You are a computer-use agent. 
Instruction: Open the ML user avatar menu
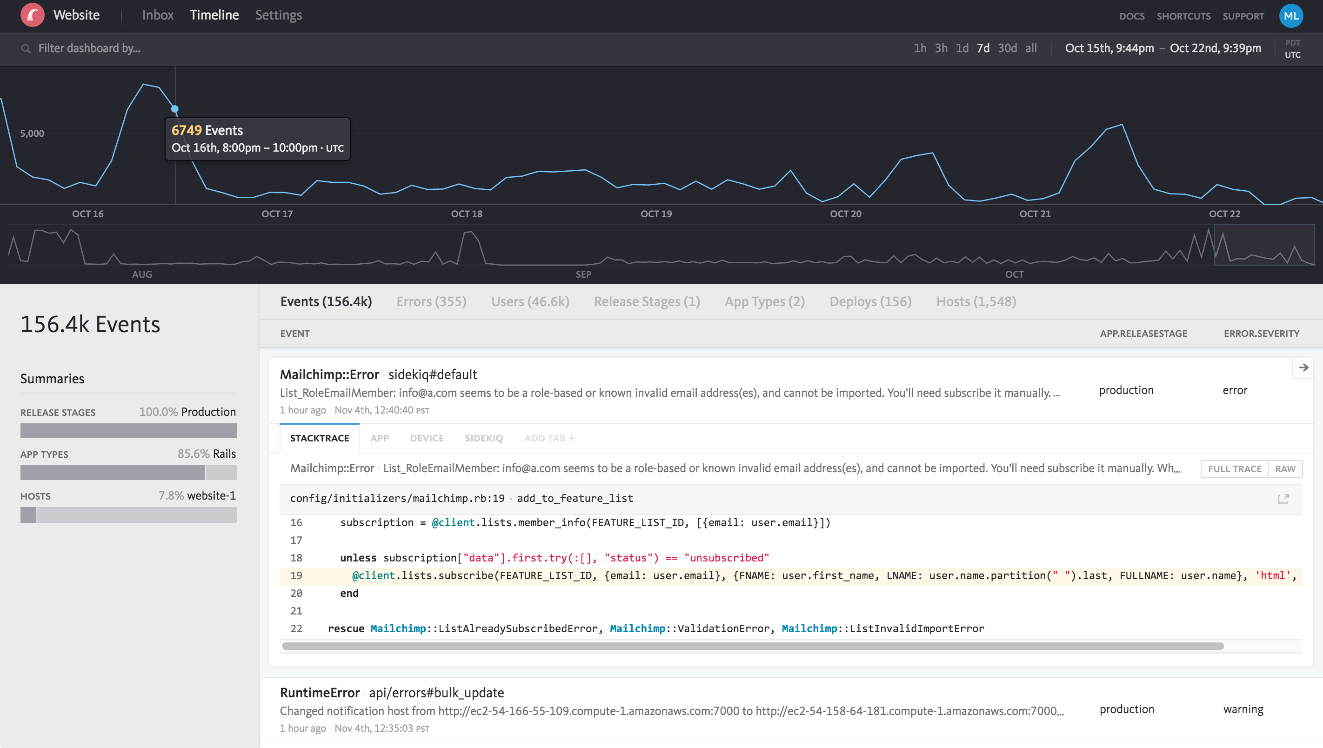pos(1290,15)
